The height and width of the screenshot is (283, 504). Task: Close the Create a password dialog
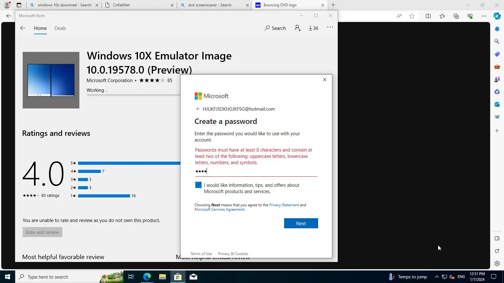pos(325,80)
